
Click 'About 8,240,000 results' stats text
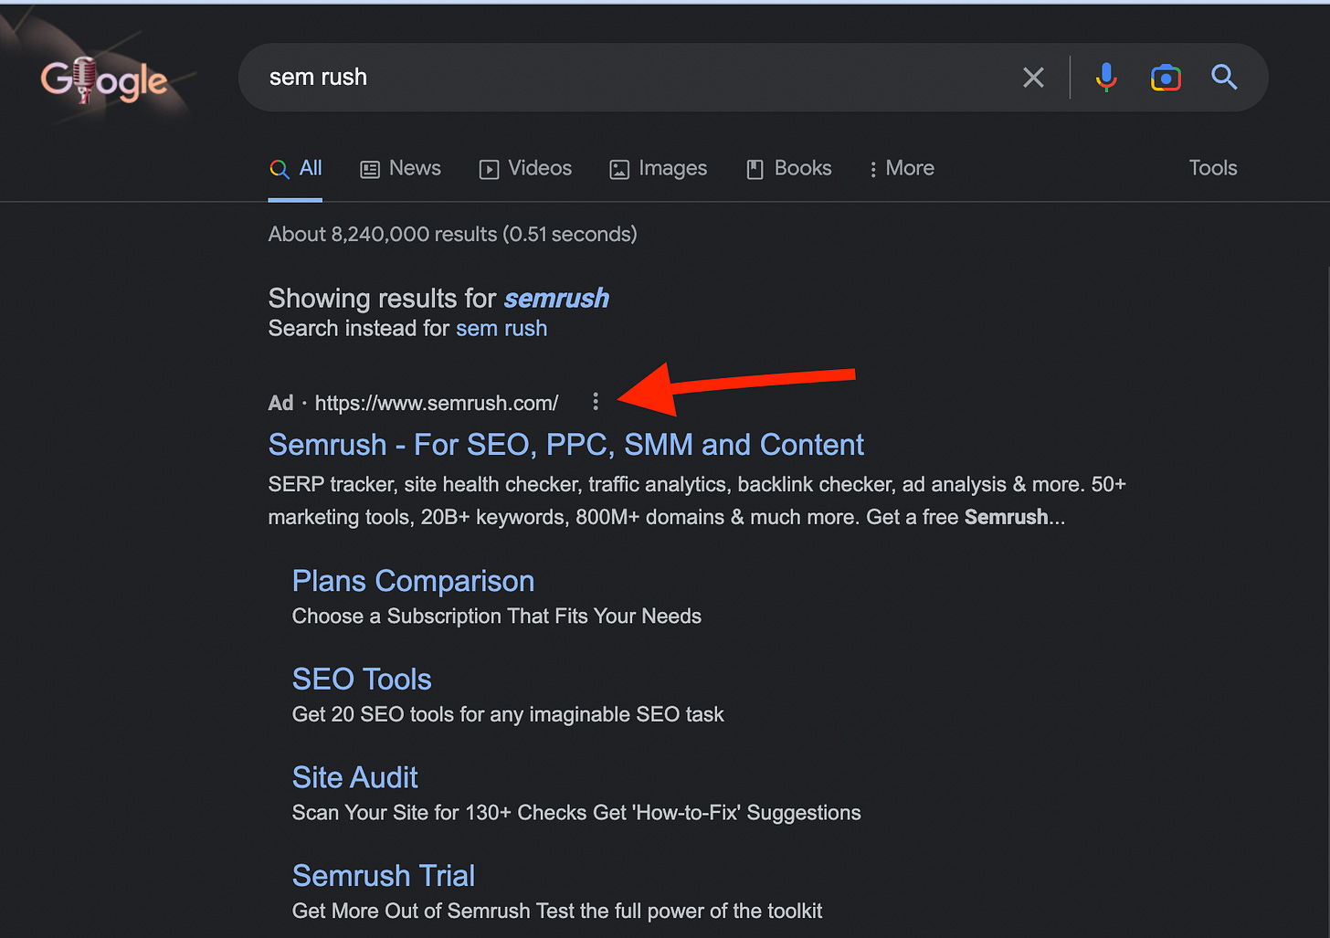[x=452, y=235]
